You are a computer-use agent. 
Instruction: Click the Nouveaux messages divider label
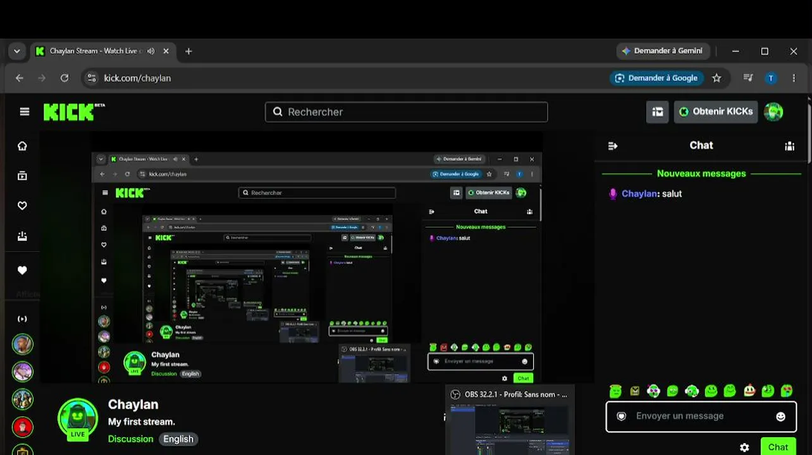pos(701,174)
